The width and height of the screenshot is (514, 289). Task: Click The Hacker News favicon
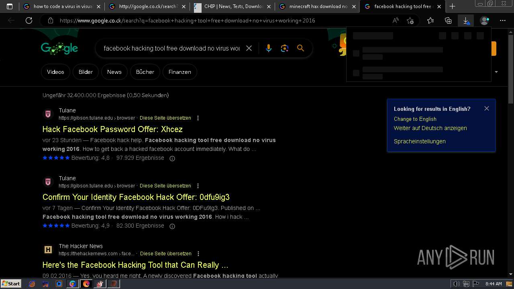tap(48, 250)
